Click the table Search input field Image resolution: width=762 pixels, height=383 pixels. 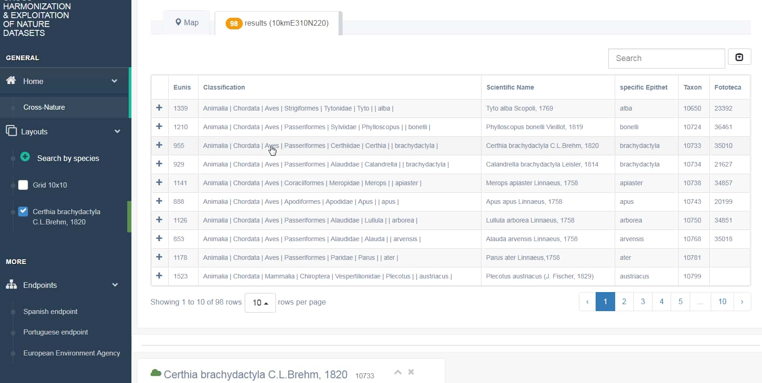click(x=666, y=58)
